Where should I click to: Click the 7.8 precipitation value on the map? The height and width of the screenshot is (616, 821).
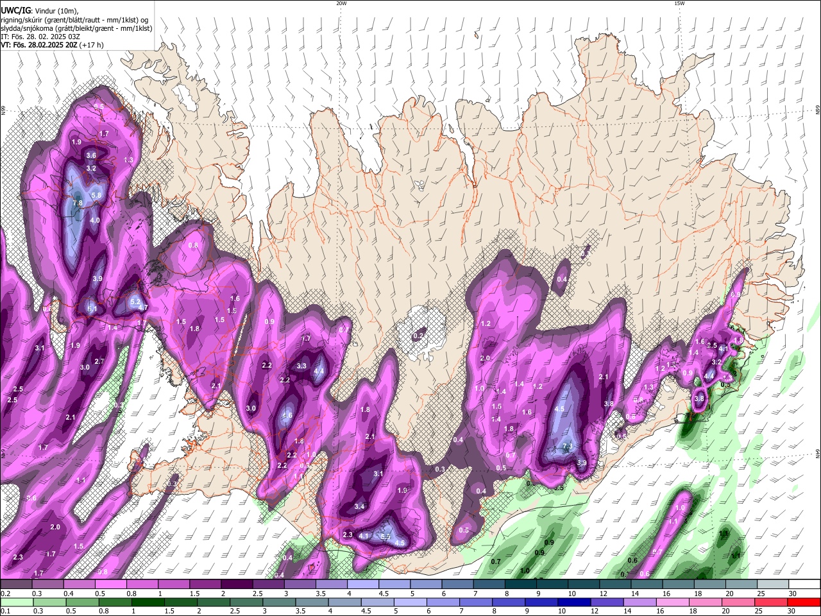tap(78, 203)
